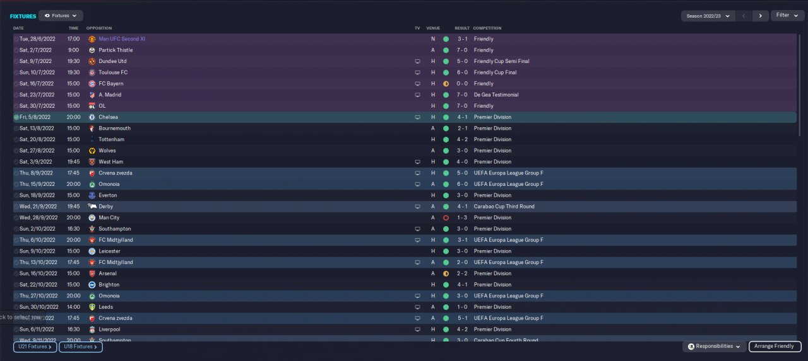Click the red loss indicator for Man City
The width and height of the screenshot is (808, 361).
click(446, 217)
